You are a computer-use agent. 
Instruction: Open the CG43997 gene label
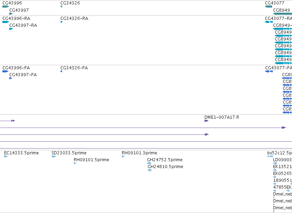(19, 10)
